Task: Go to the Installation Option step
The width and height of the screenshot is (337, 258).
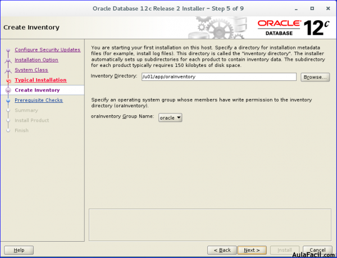Action: click(37, 60)
